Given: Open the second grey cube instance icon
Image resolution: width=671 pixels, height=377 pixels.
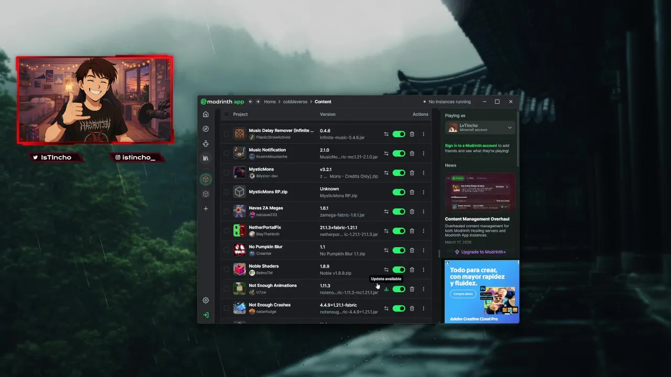Looking at the screenshot, I should [205, 194].
